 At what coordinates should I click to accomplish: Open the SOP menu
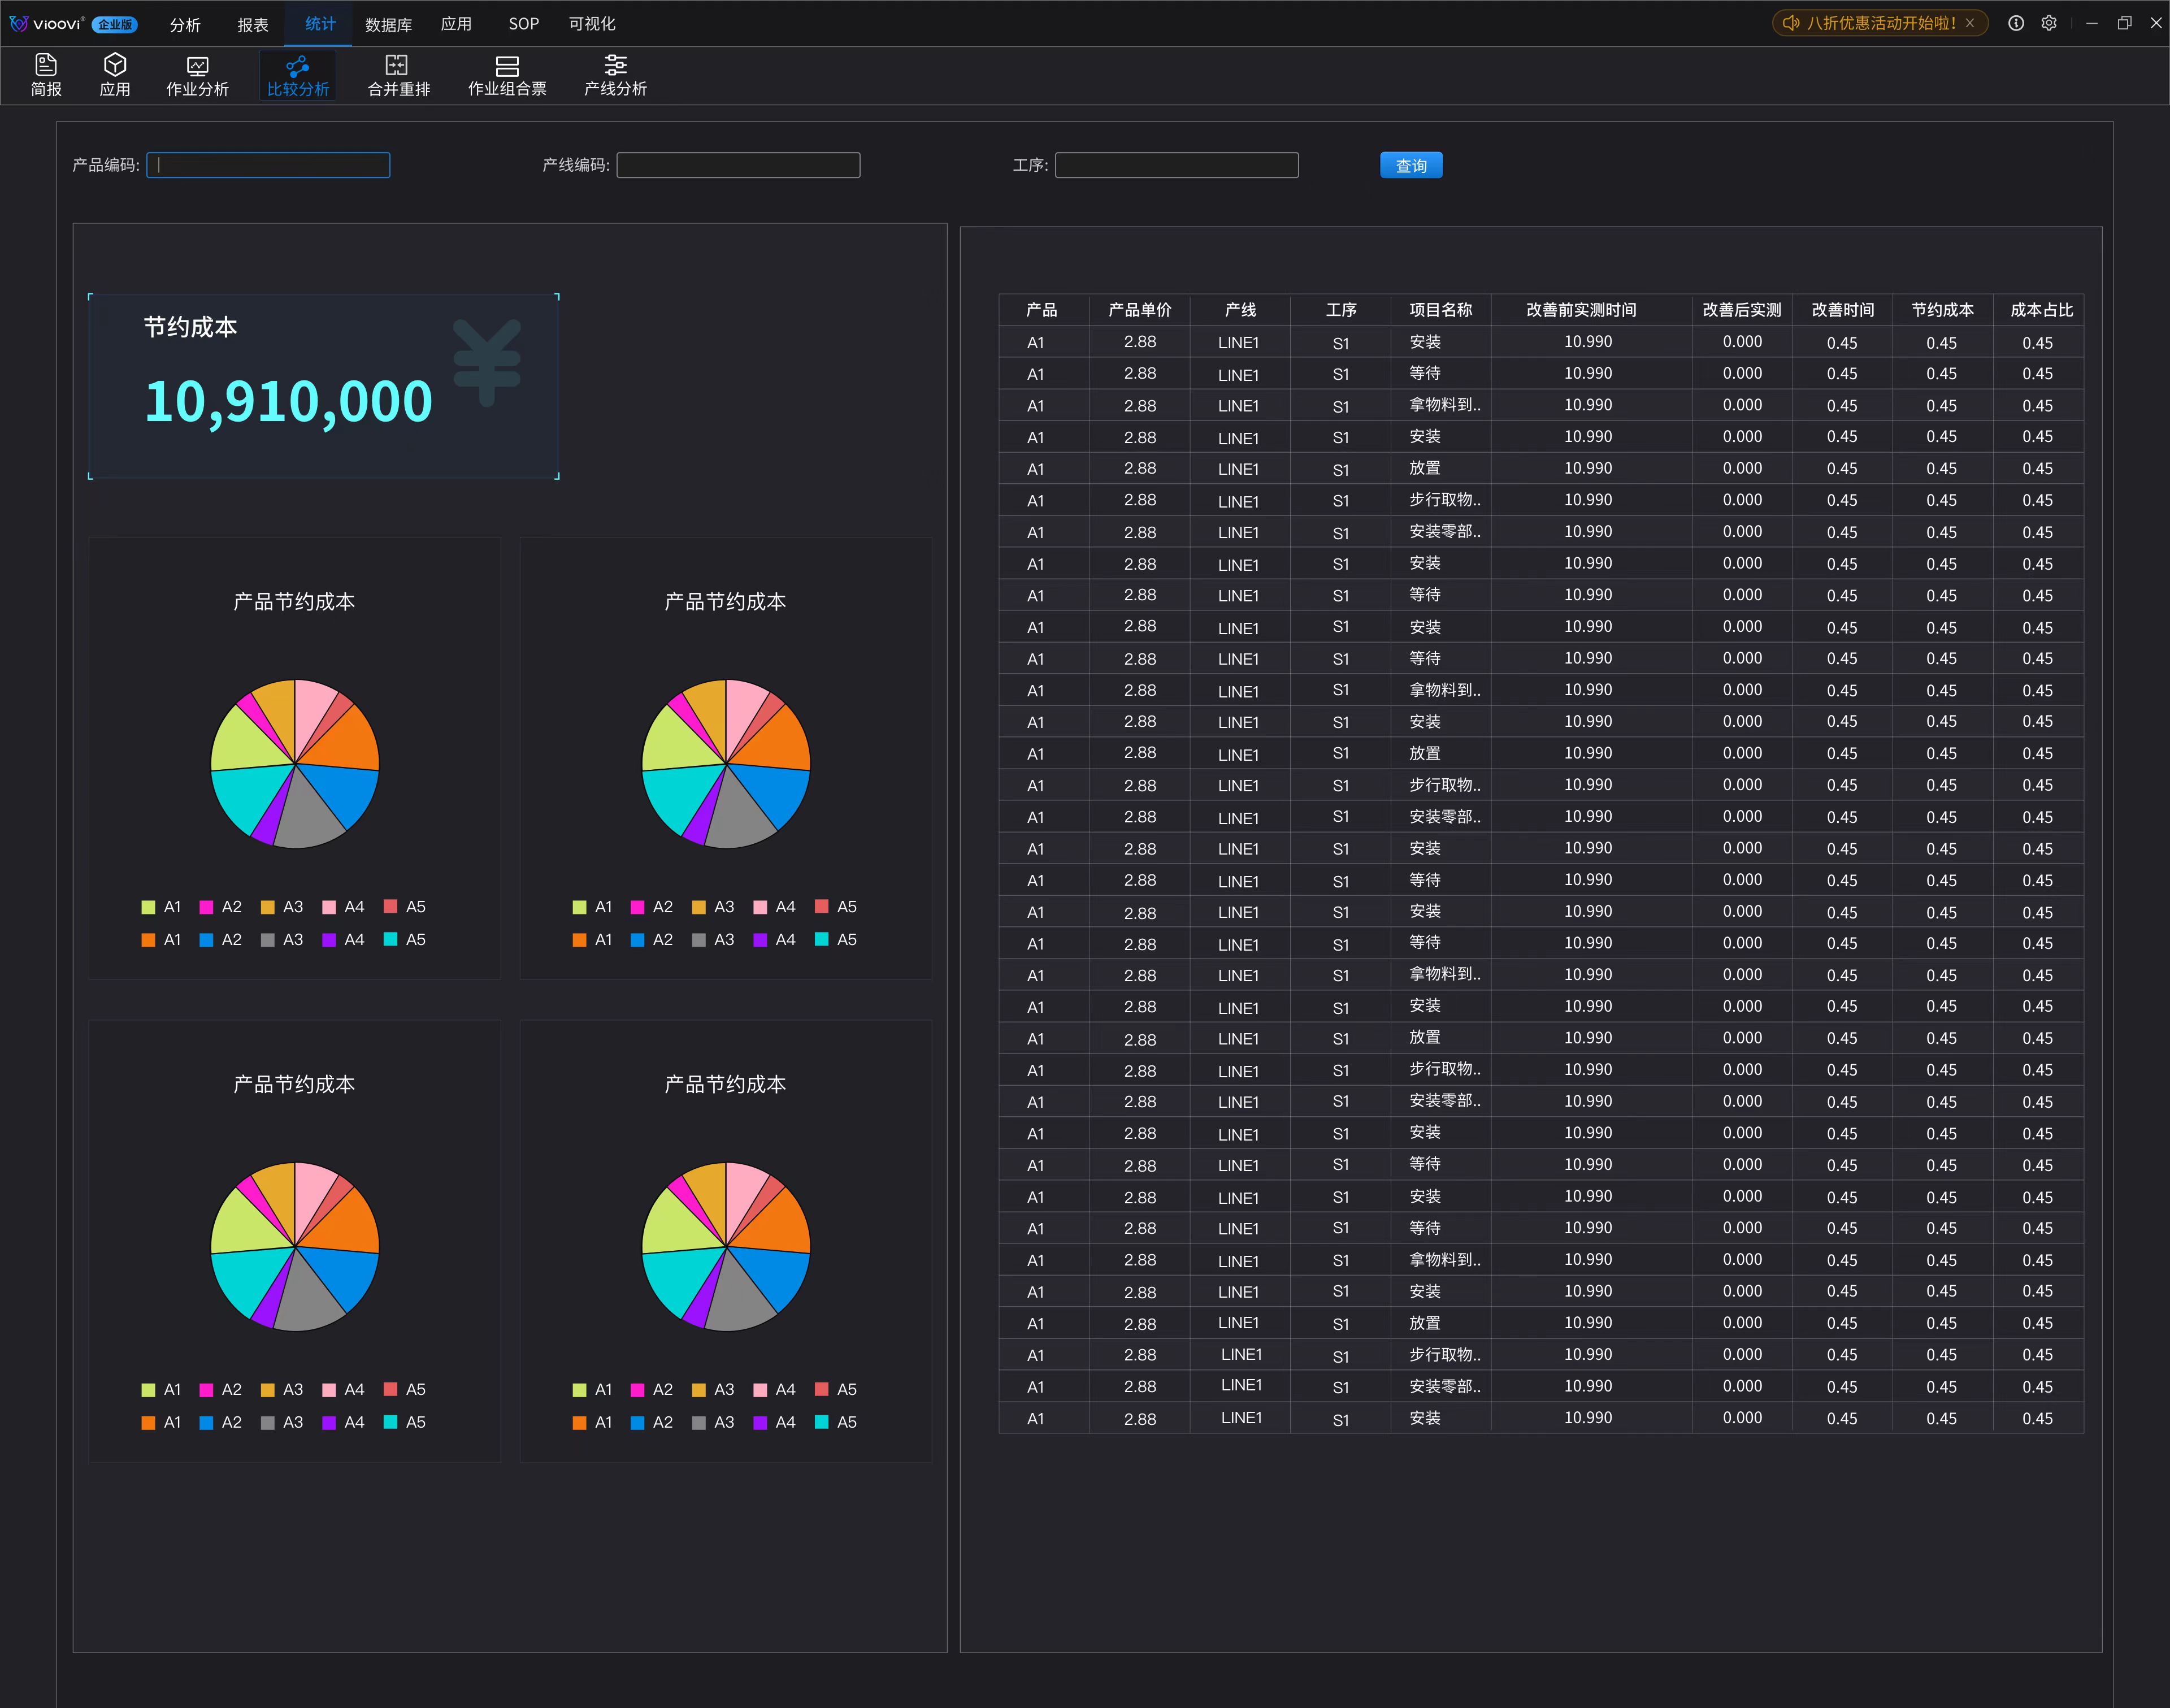[523, 23]
